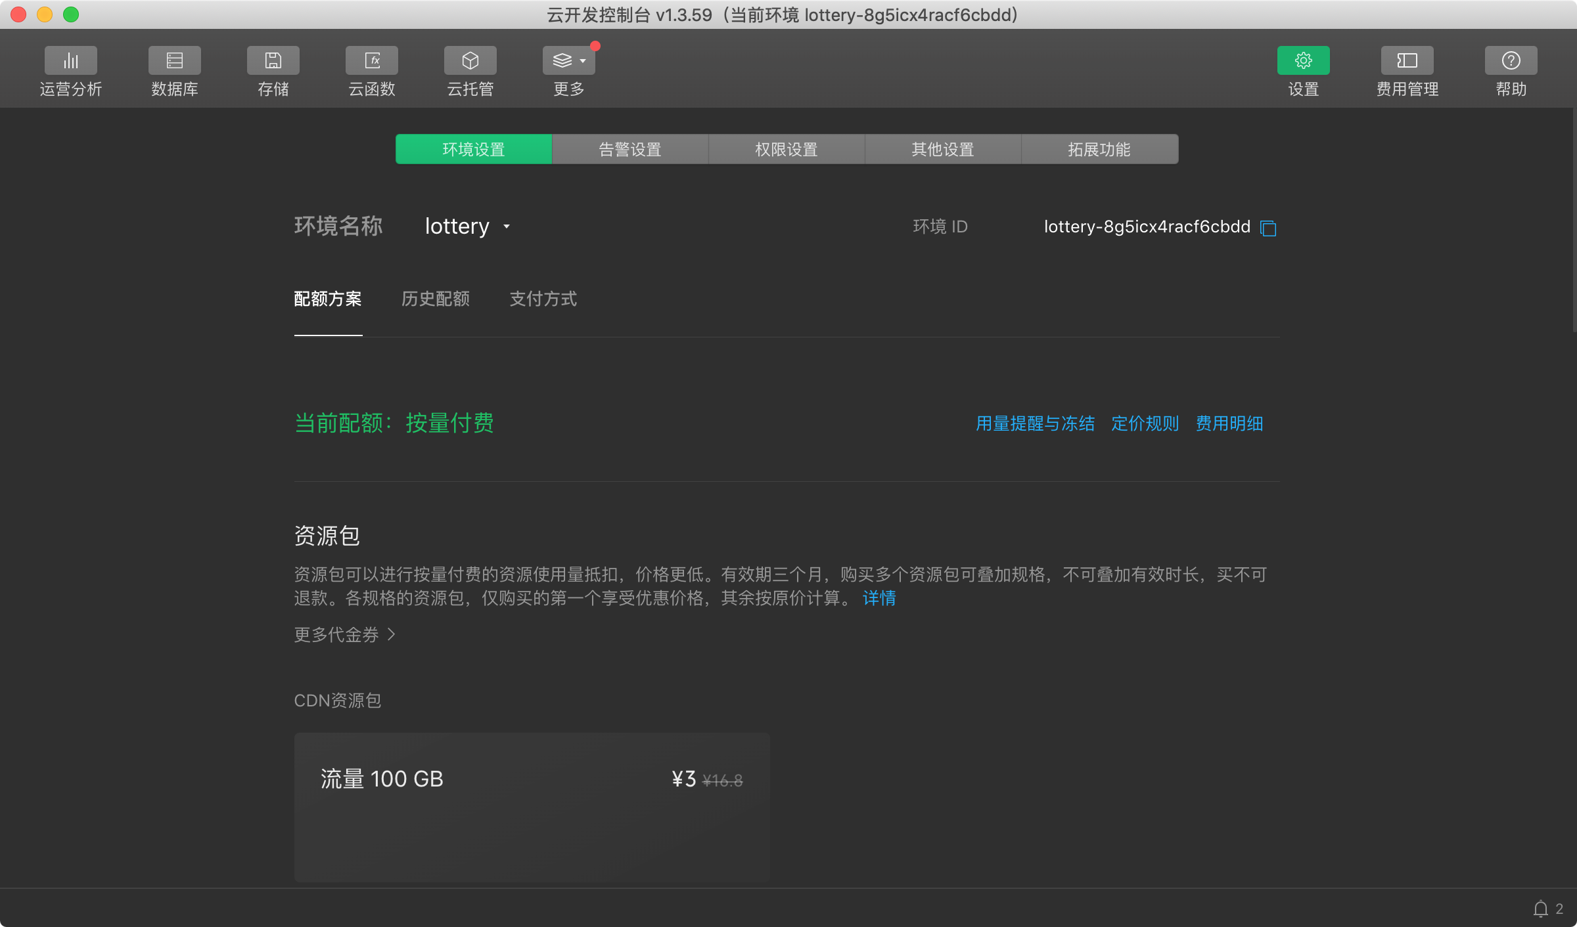Screen dimensions: 1577x927
Task: Open the 云托管 cloud hosting panel
Action: click(x=470, y=60)
